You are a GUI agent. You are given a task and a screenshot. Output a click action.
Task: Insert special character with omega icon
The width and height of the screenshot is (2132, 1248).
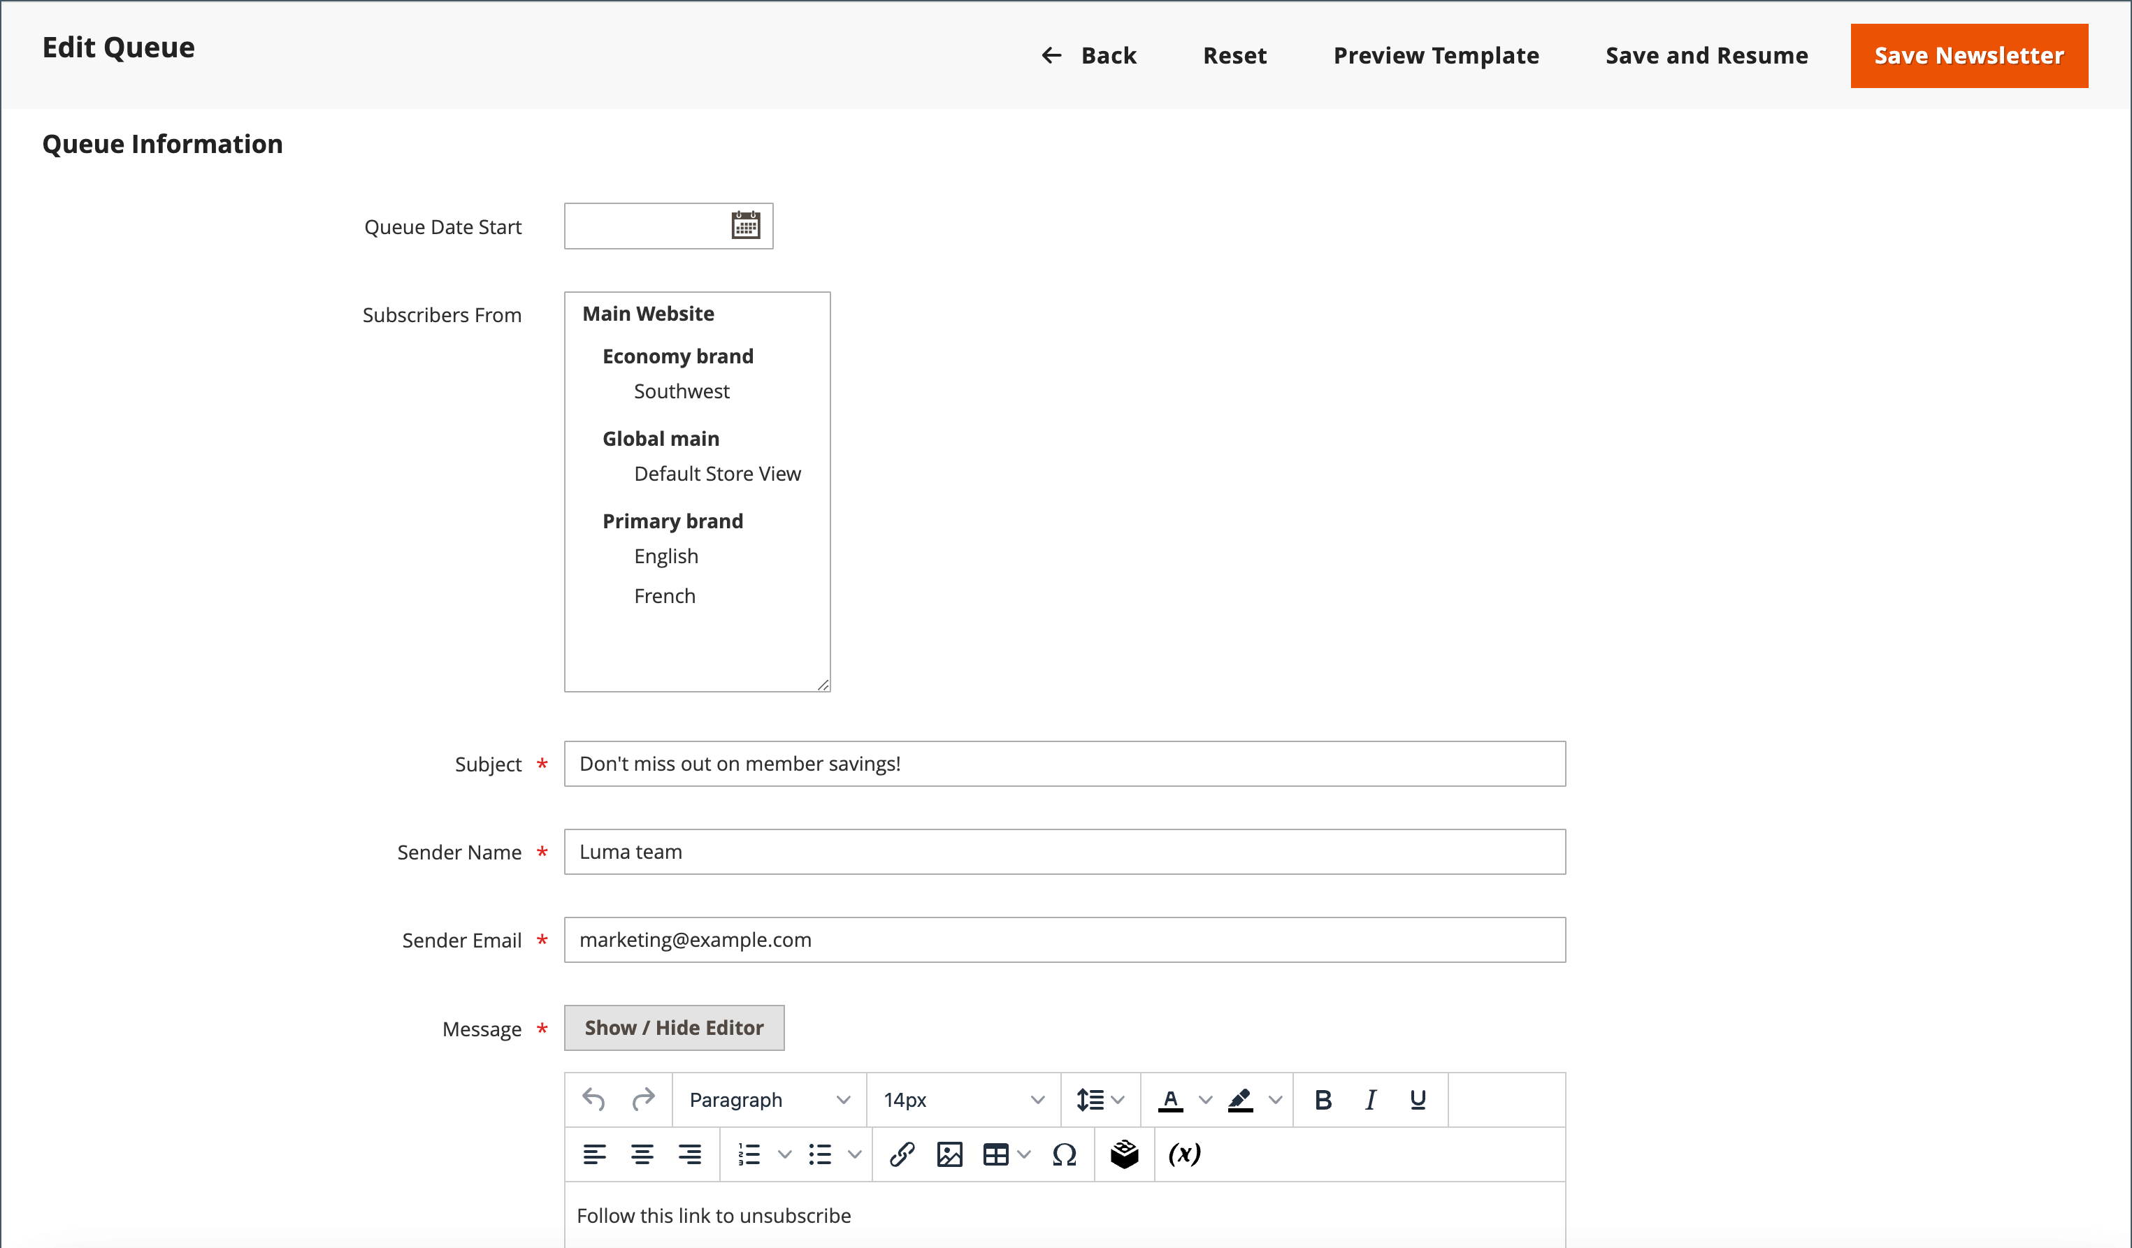point(1065,1154)
